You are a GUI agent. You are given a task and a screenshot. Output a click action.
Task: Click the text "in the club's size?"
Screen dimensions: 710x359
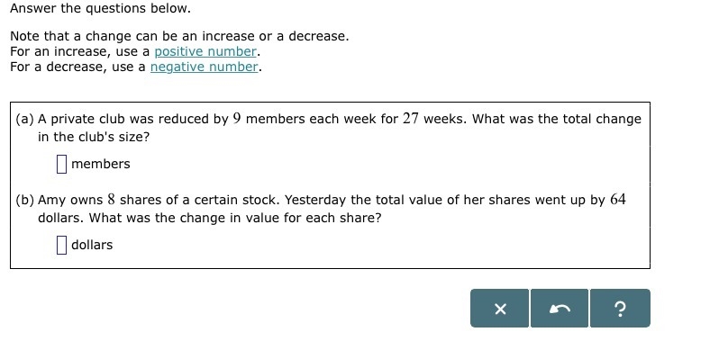point(94,137)
